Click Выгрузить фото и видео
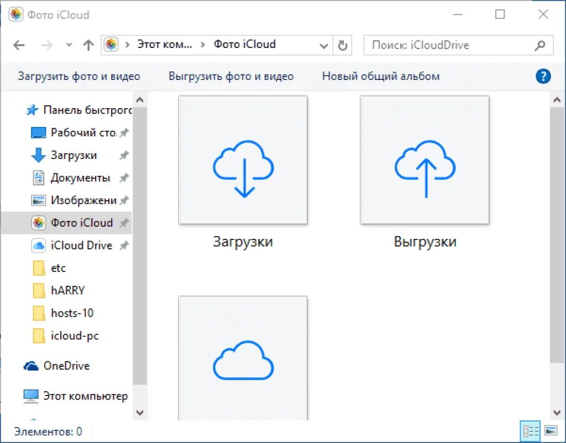 231,76
